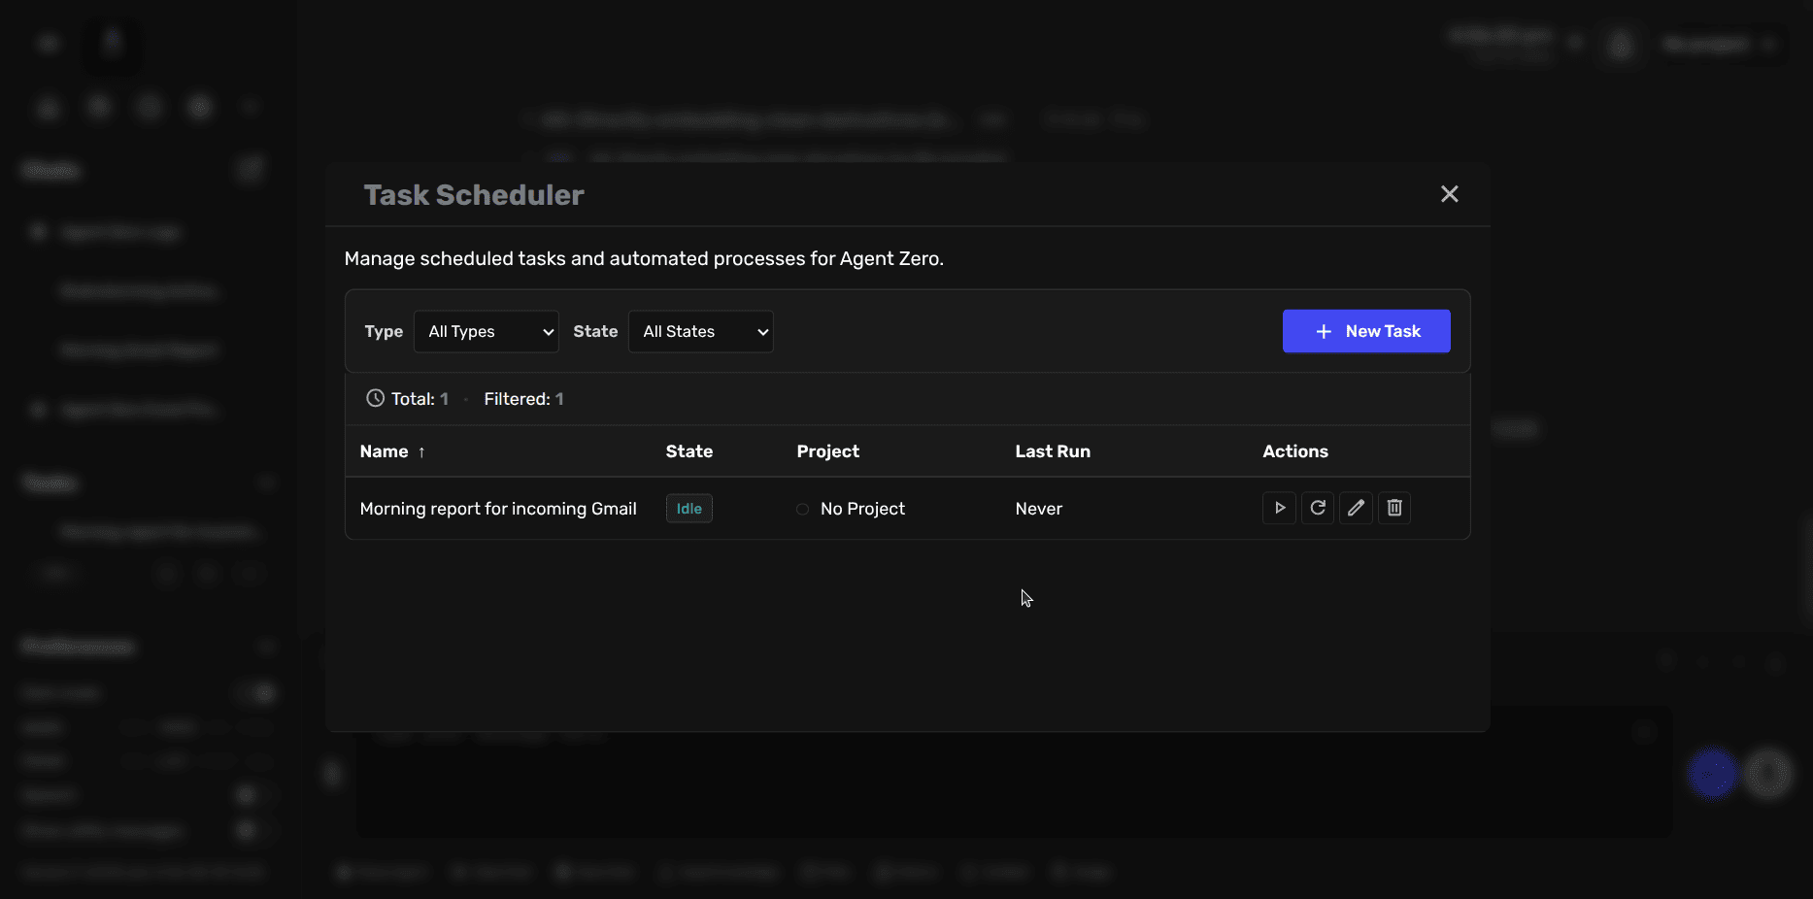
Task: Click the Idle state badge on the task
Action: point(688,508)
